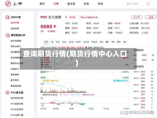Click the 成交量 2566.00 indicator label
Viewport: 157px width, 118px height.
point(51,81)
